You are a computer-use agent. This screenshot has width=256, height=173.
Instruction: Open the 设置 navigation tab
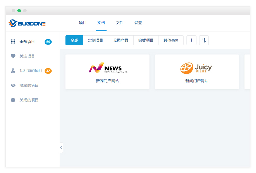(138, 23)
